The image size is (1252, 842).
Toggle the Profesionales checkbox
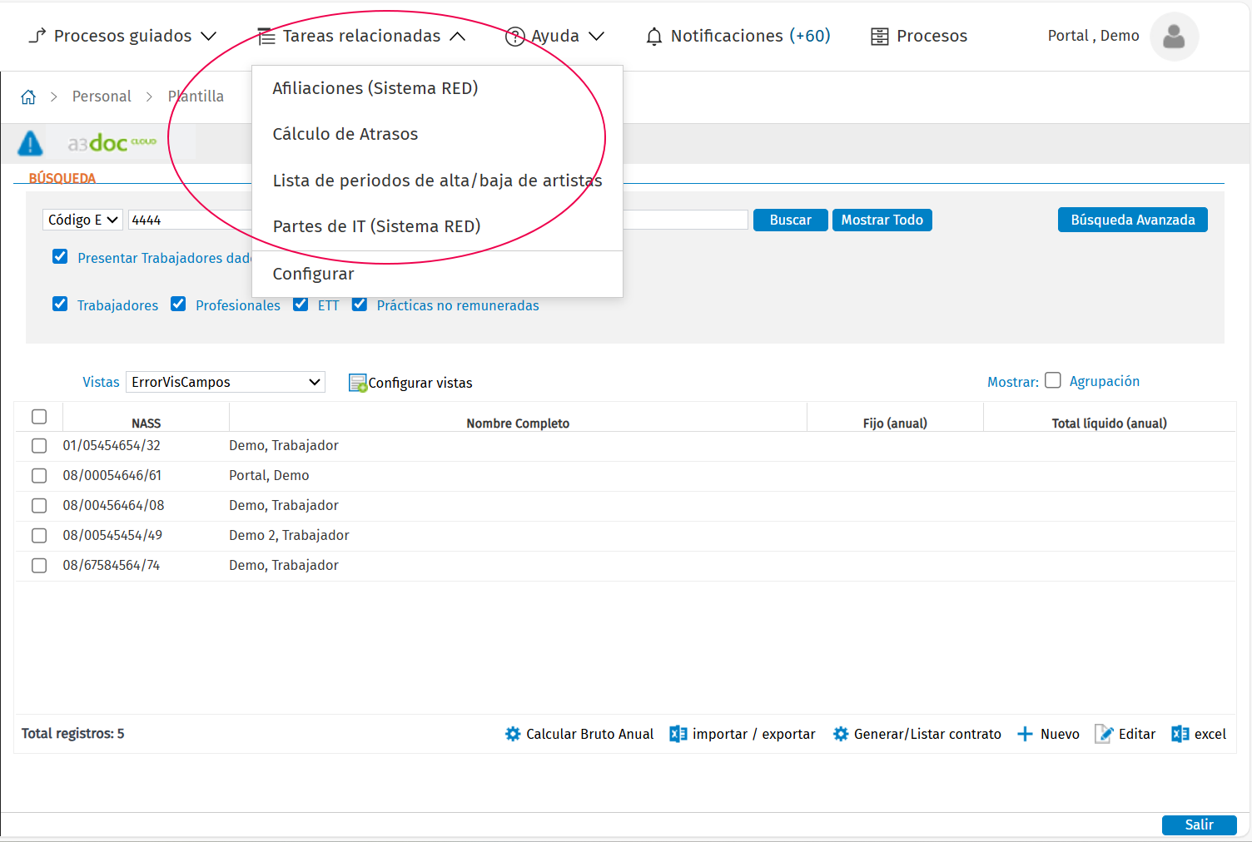(x=178, y=304)
